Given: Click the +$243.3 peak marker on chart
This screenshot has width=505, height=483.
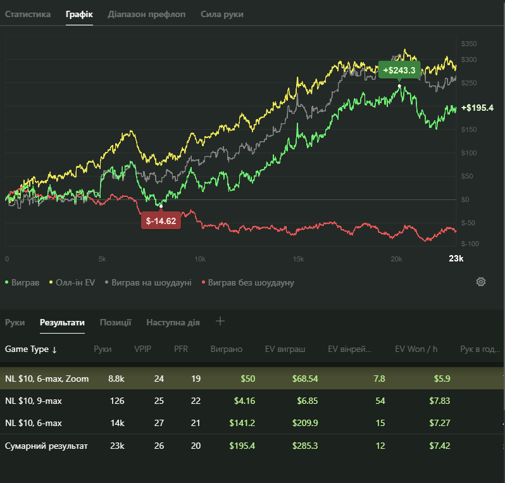Looking at the screenshot, I should (x=399, y=70).
